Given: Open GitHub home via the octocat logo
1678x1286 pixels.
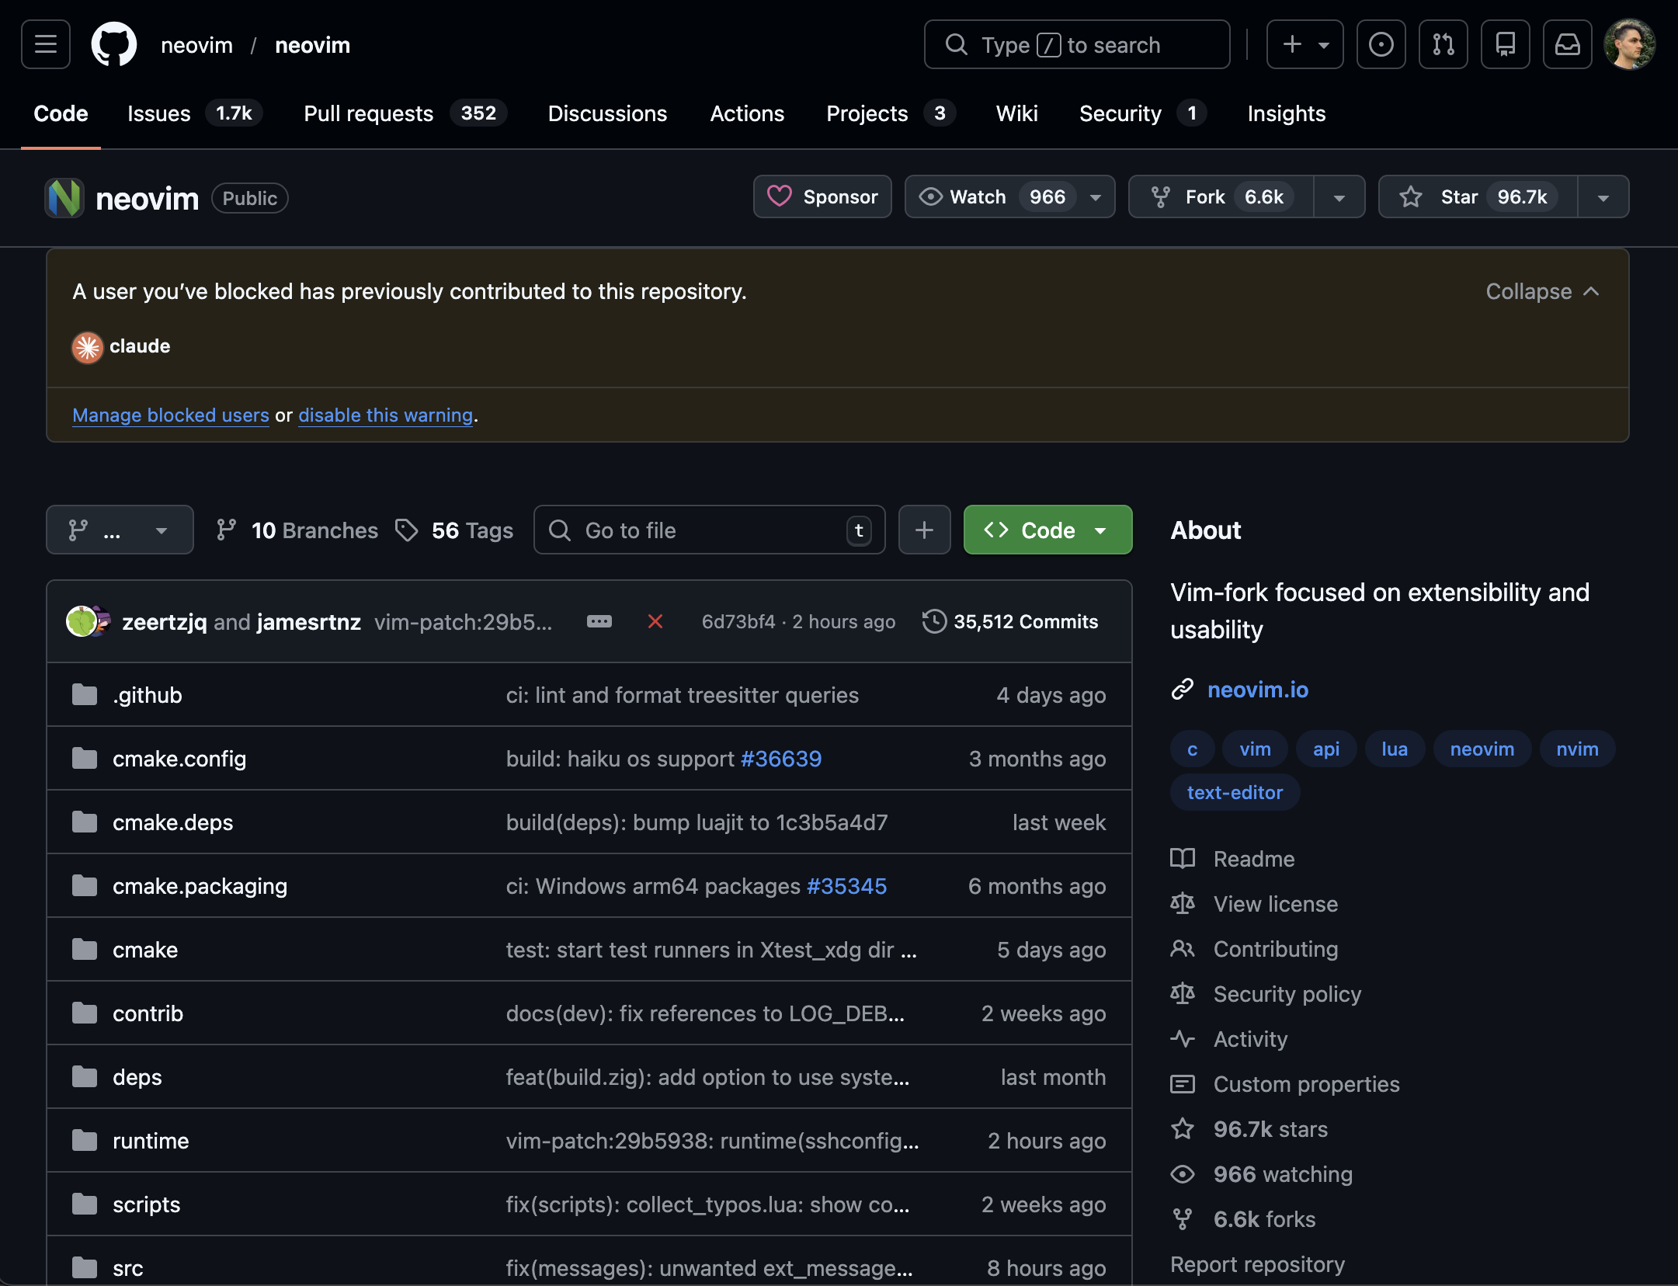Looking at the screenshot, I should (x=115, y=44).
